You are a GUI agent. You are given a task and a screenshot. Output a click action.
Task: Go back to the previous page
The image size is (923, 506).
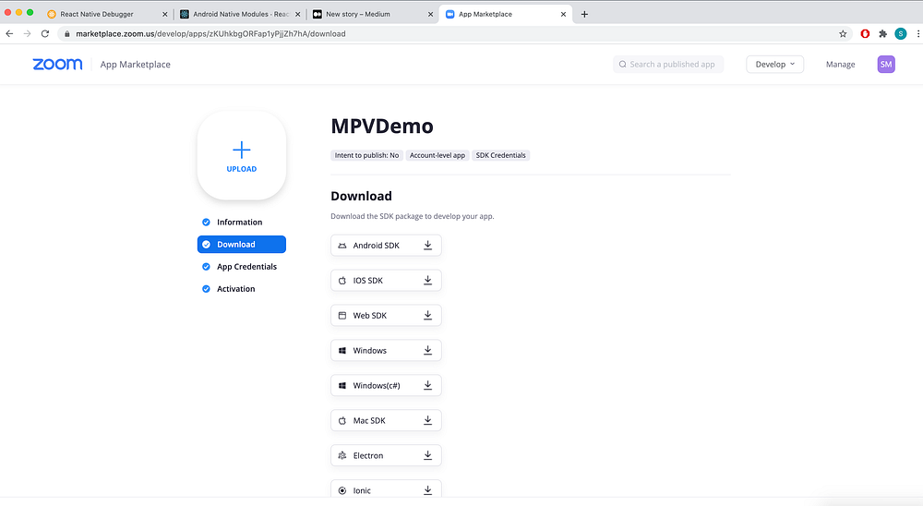point(9,33)
